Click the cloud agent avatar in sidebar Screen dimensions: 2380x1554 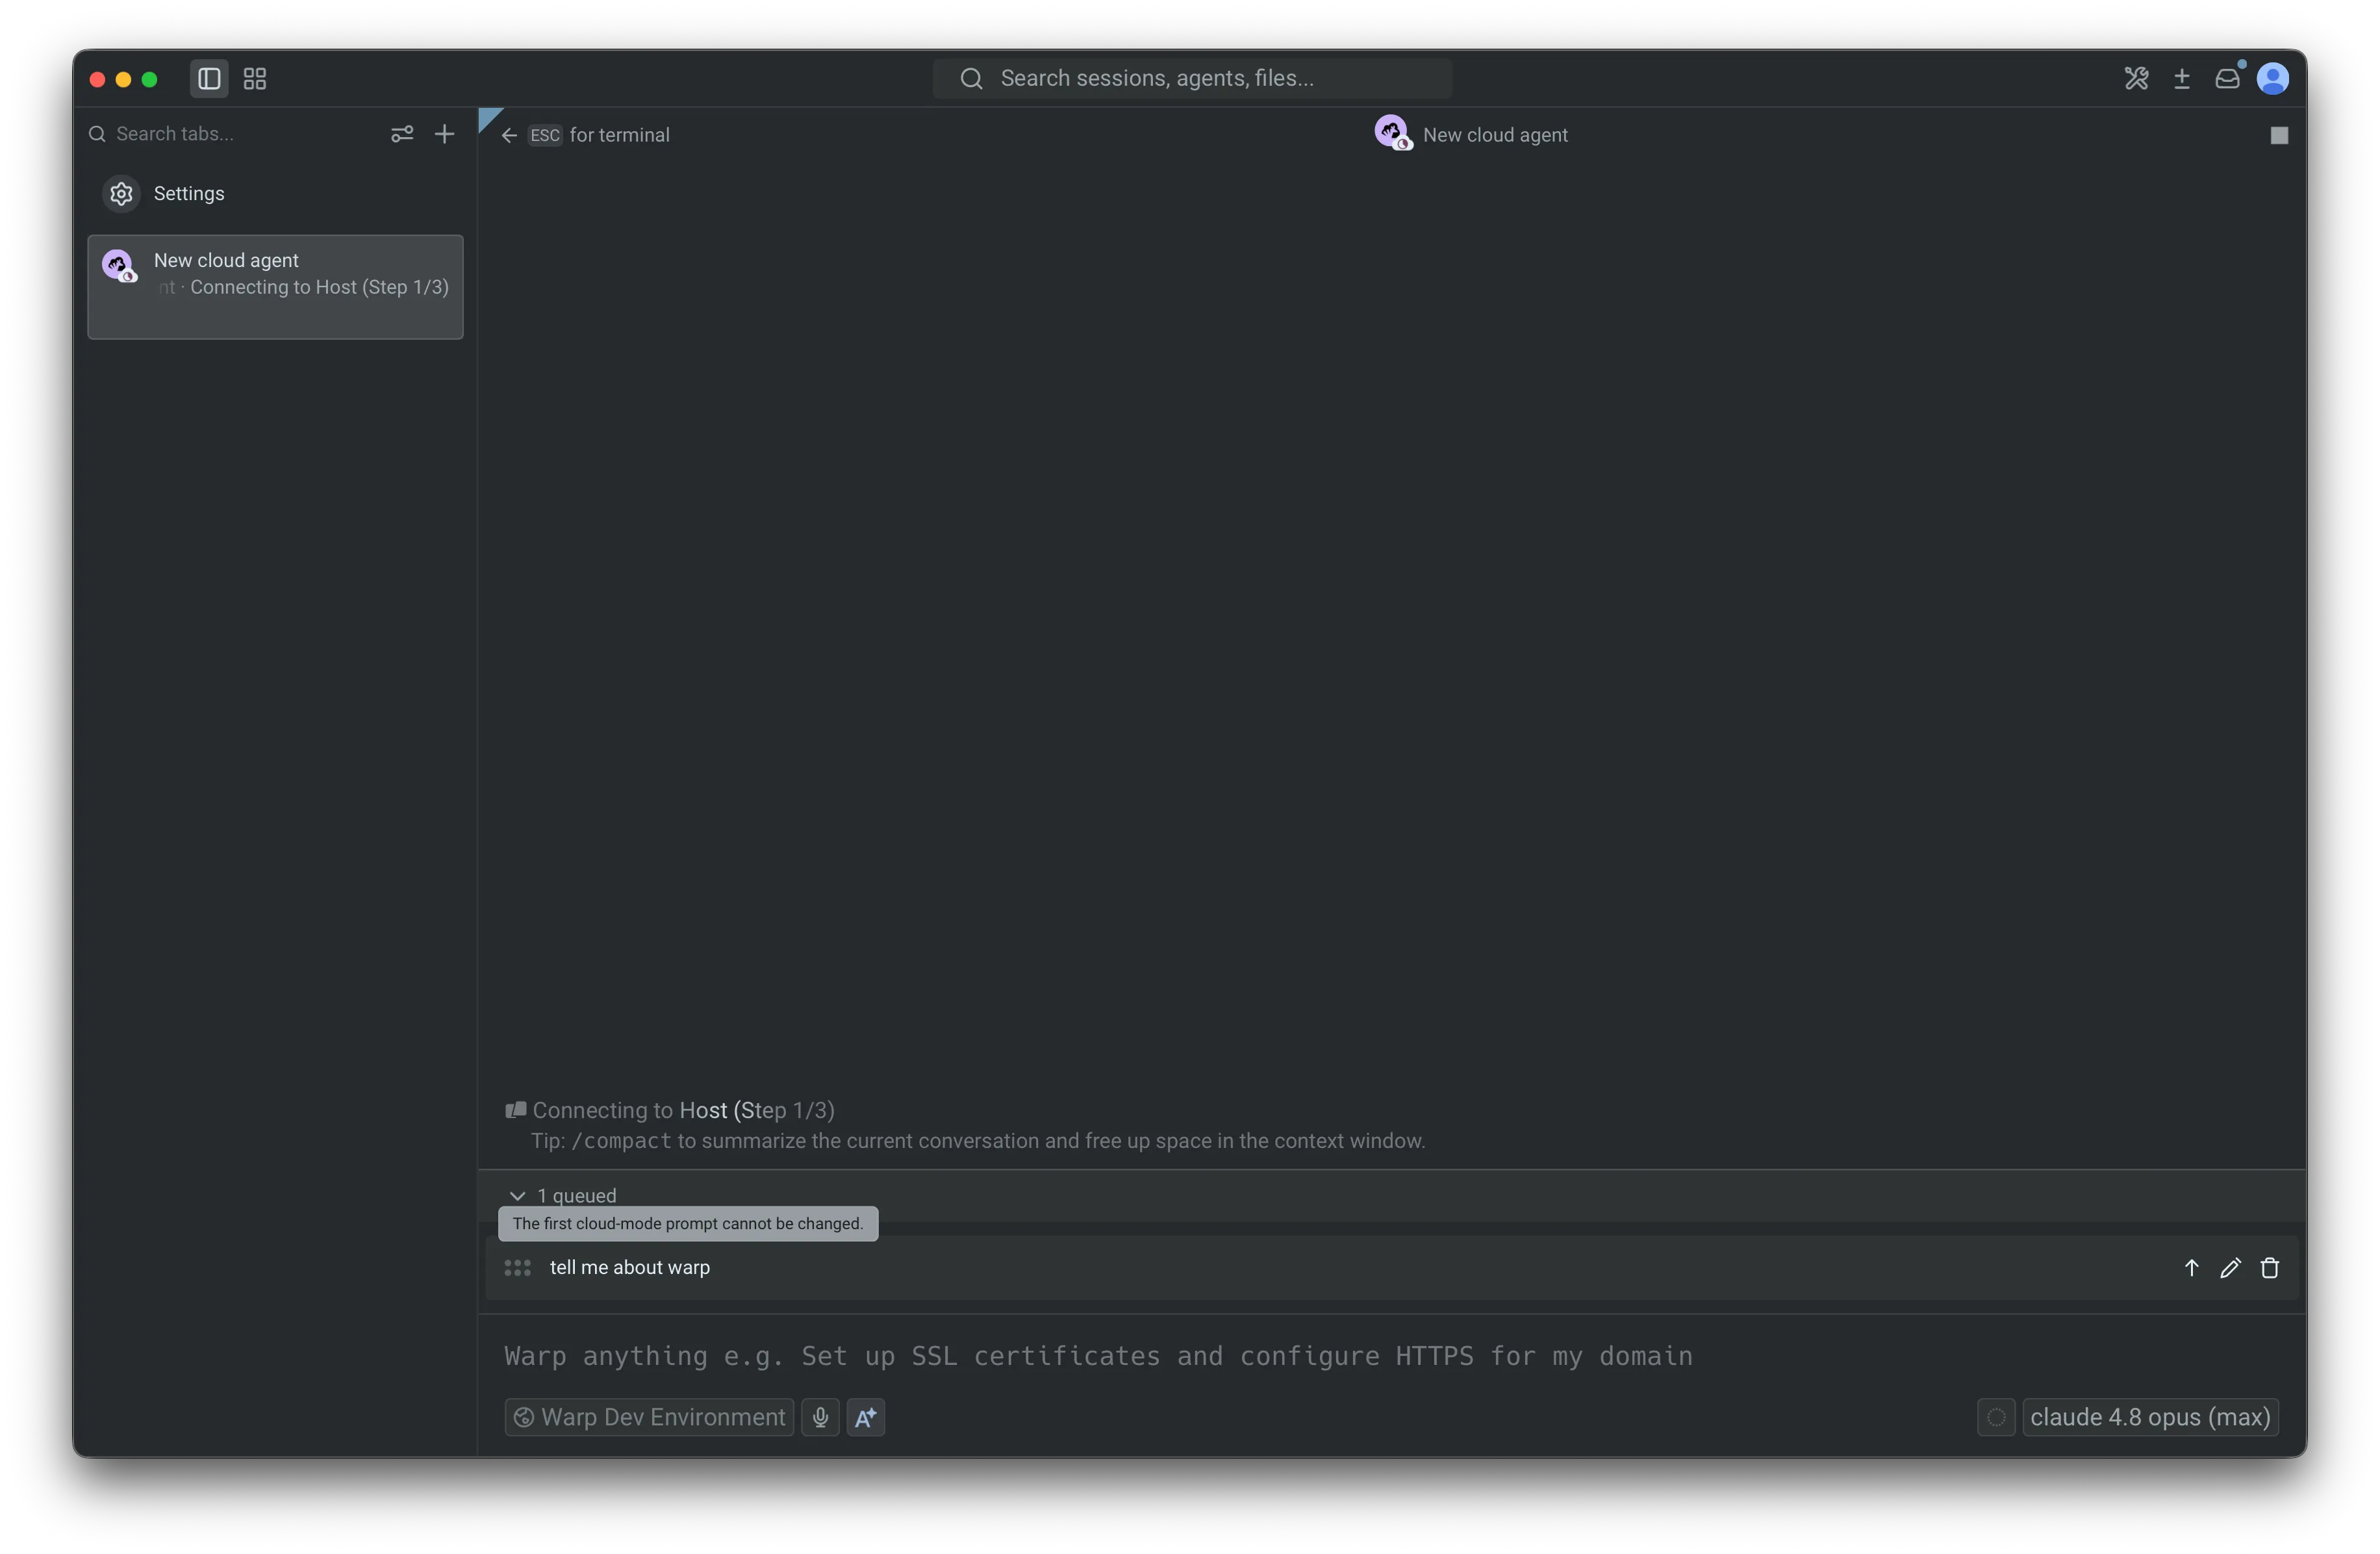(119, 266)
